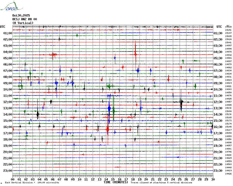
Task: Select the 03:30 time label on right axis
Action: click(x=218, y=46)
